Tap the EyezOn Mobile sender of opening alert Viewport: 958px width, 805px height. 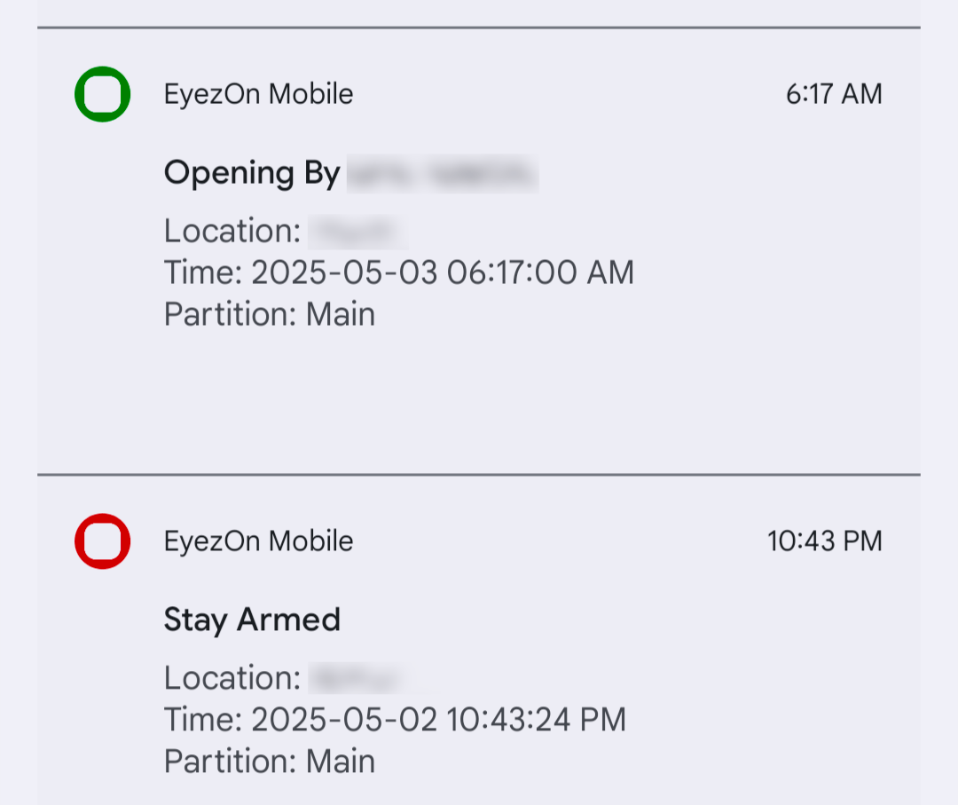point(258,94)
